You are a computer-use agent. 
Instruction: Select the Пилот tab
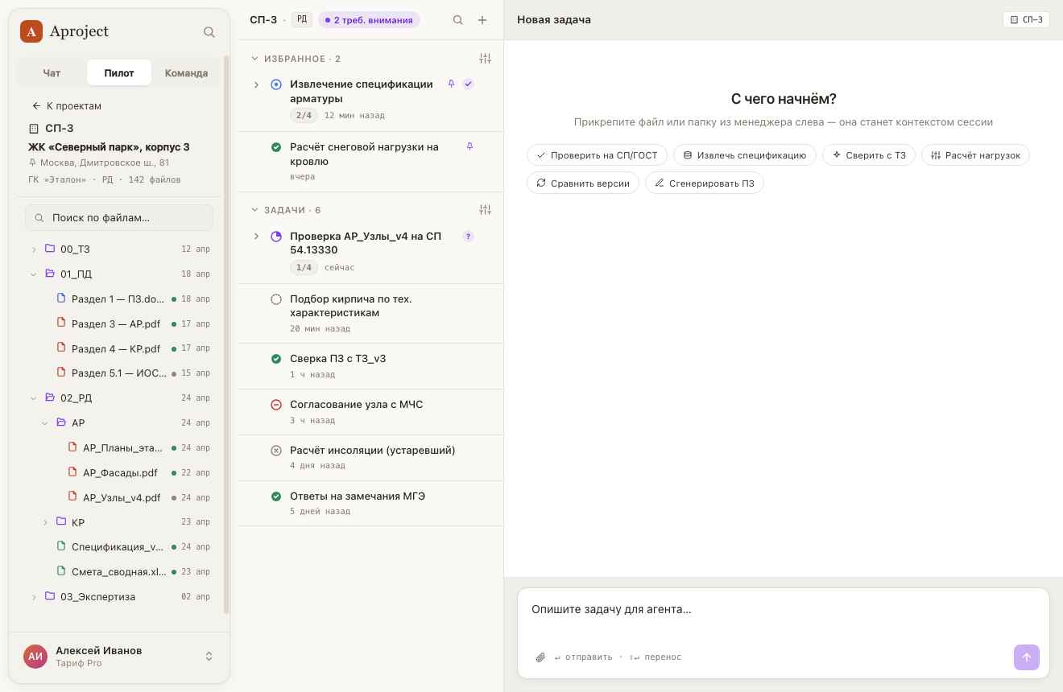coord(119,72)
